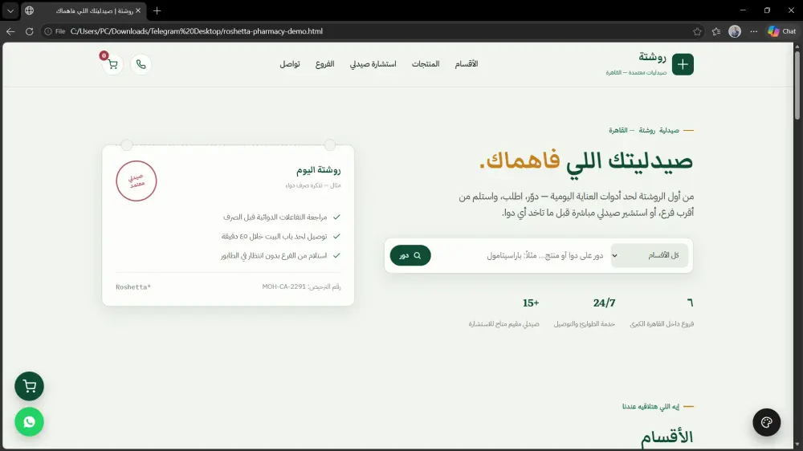Click the Roshetta* signature text
This screenshot has width=803, height=451.
[133, 287]
